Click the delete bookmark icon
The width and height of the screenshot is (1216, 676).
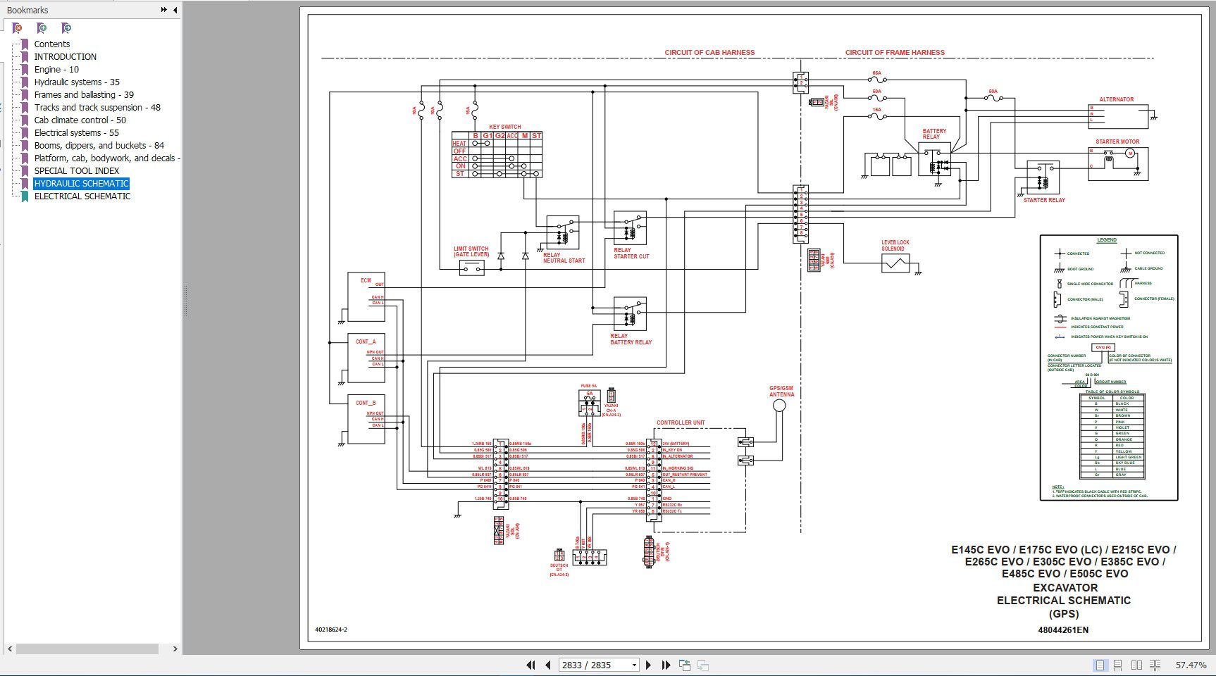coord(17,28)
